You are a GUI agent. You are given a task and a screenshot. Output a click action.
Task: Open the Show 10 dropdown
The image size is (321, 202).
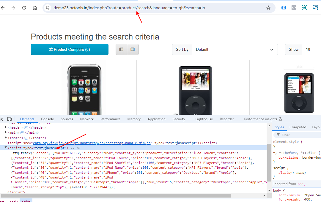click(311, 50)
